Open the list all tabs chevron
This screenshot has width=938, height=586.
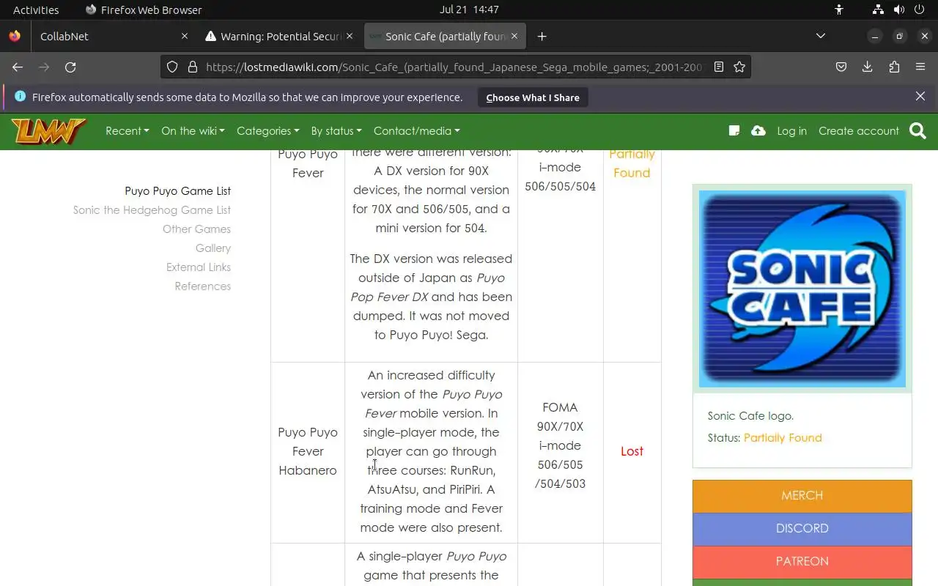tap(821, 36)
